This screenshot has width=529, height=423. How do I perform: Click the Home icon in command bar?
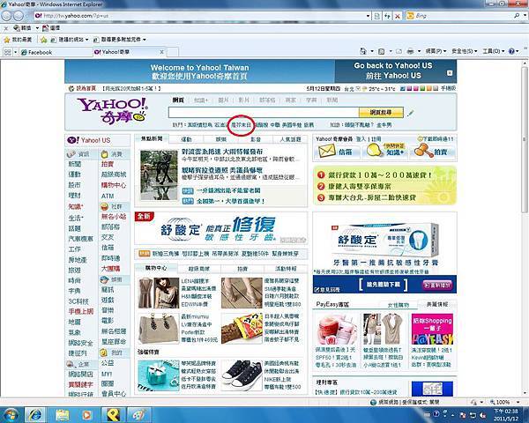click(x=362, y=51)
